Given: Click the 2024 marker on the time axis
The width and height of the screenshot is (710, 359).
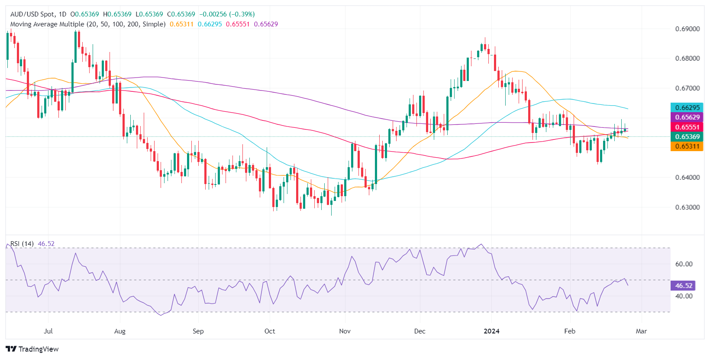Looking at the screenshot, I should [x=491, y=331].
